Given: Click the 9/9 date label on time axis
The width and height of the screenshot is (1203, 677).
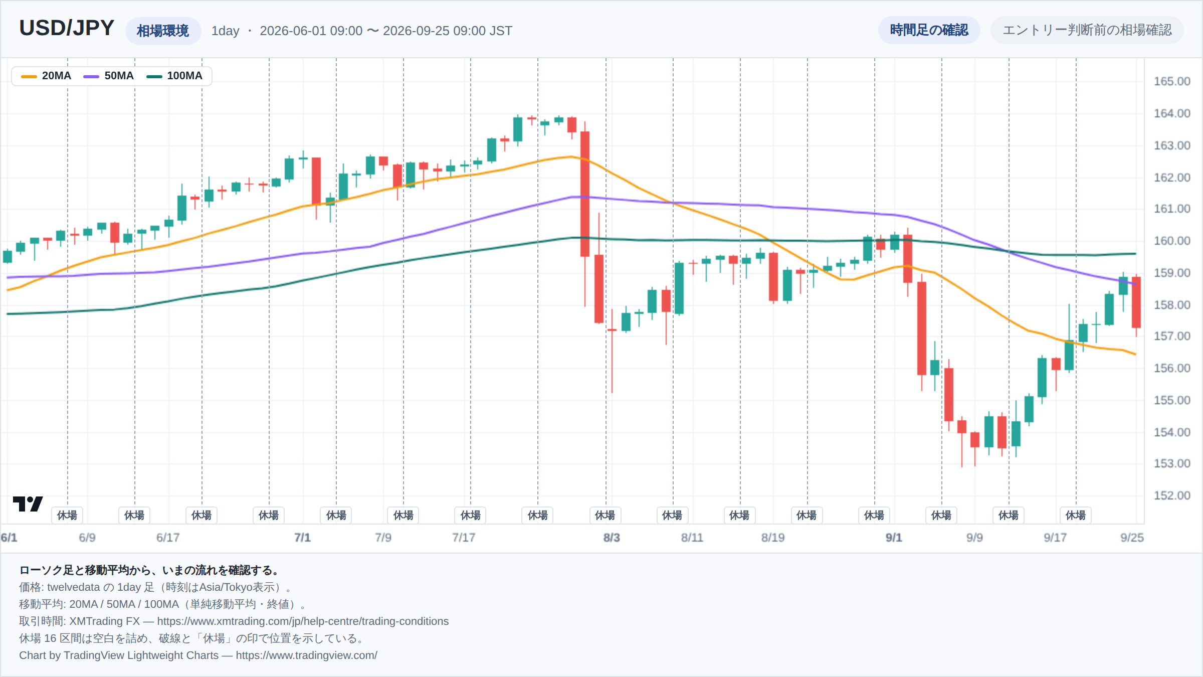Looking at the screenshot, I should pyautogui.click(x=974, y=538).
